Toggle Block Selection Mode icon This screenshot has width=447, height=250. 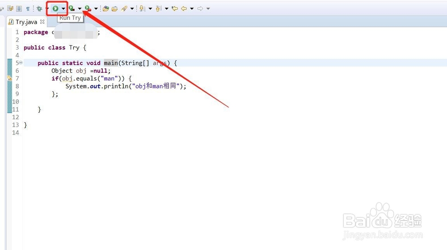click(x=19, y=8)
